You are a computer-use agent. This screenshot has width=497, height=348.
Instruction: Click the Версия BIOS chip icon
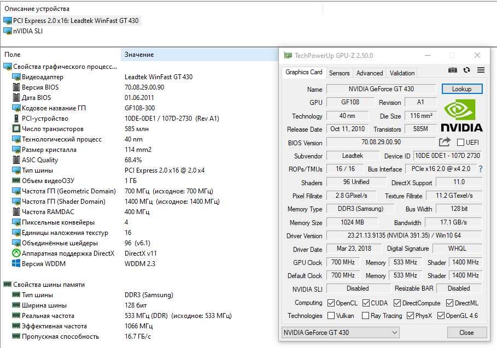click(x=16, y=87)
